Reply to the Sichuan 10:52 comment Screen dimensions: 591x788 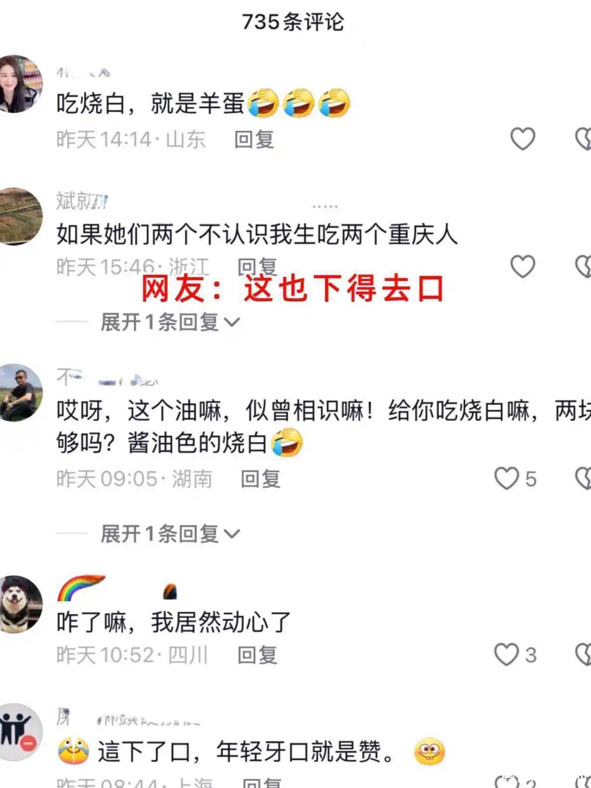click(257, 655)
